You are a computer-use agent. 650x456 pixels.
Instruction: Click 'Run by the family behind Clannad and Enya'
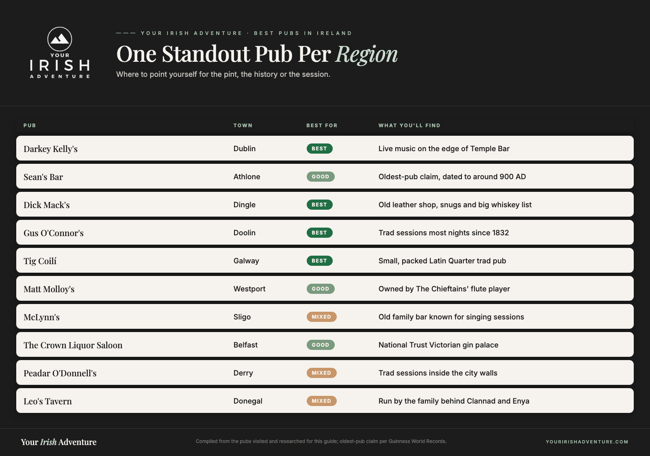click(454, 401)
